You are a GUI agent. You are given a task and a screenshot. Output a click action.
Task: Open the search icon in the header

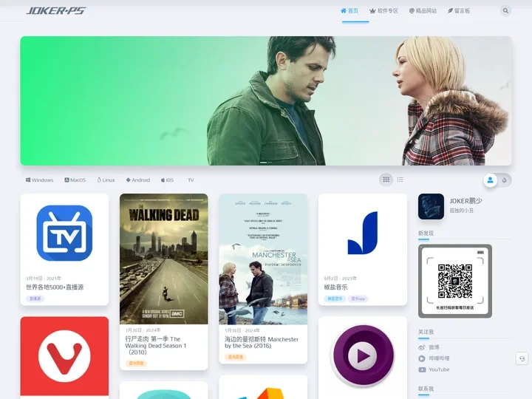pyautogui.click(x=505, y=11)
